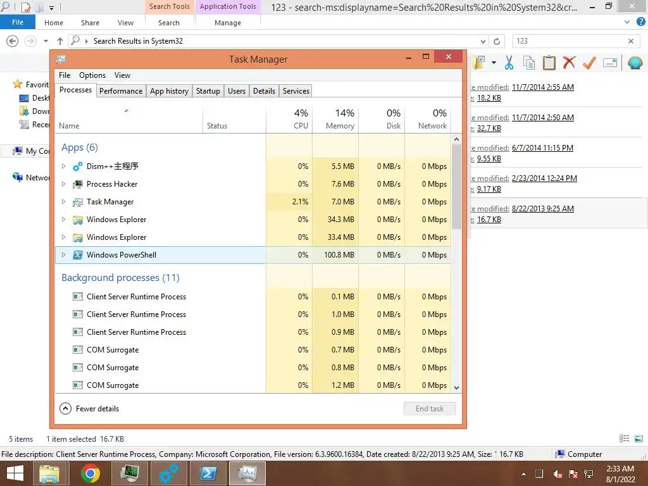648x486 pixels.
Task: Go Back in File Explorer
Action: (x=13, y=41)
